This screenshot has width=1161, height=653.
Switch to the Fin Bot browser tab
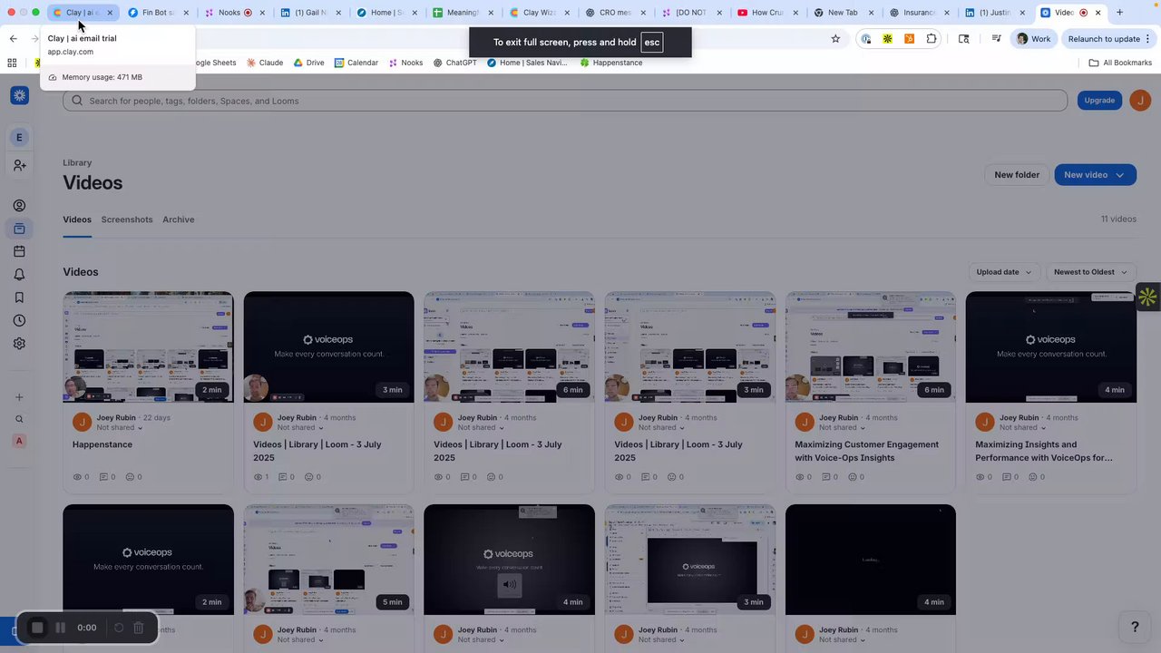pyautogui.click(x=158, y=13)
